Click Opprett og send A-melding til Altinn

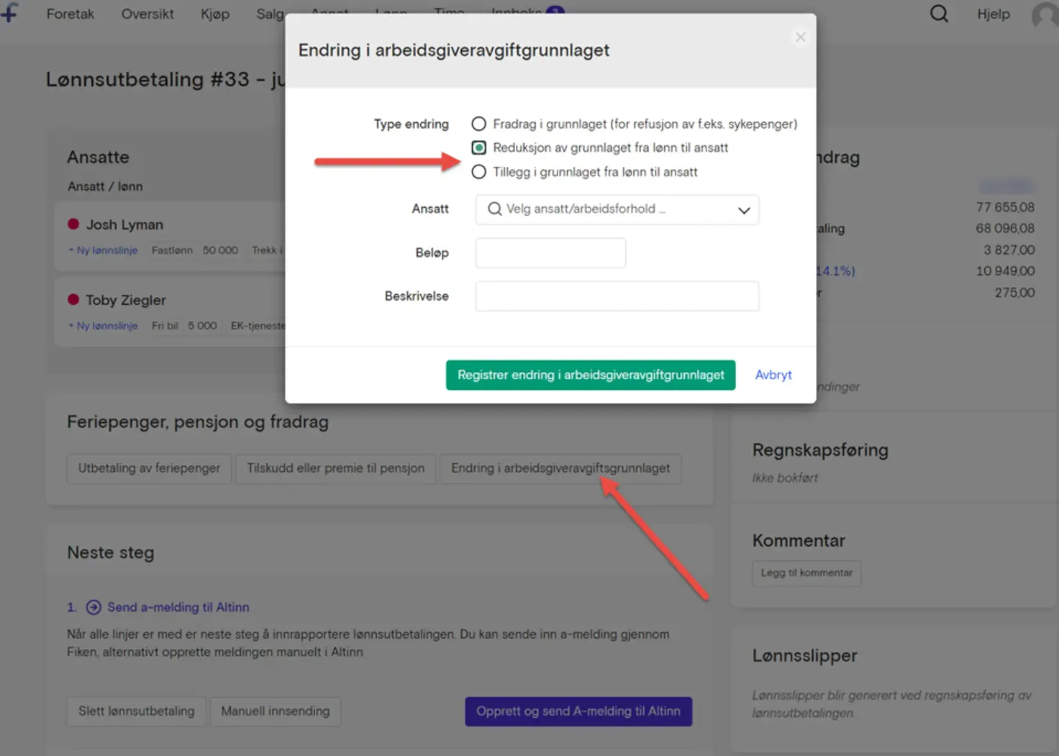pyautogui.click(x=578, y=711)
